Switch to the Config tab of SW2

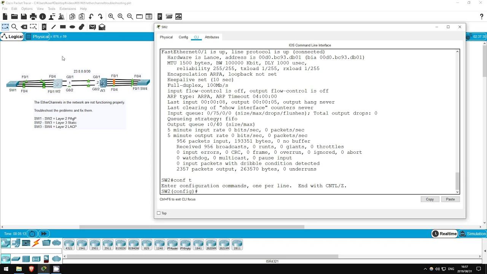[x=183, y=37]
